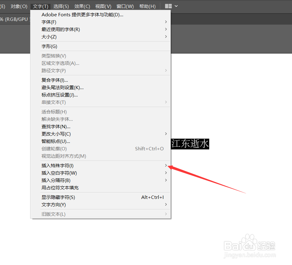This screenshot has width=292, height=265.
Task: Open the 帮助(H) menu
Action: pos(147,6)
